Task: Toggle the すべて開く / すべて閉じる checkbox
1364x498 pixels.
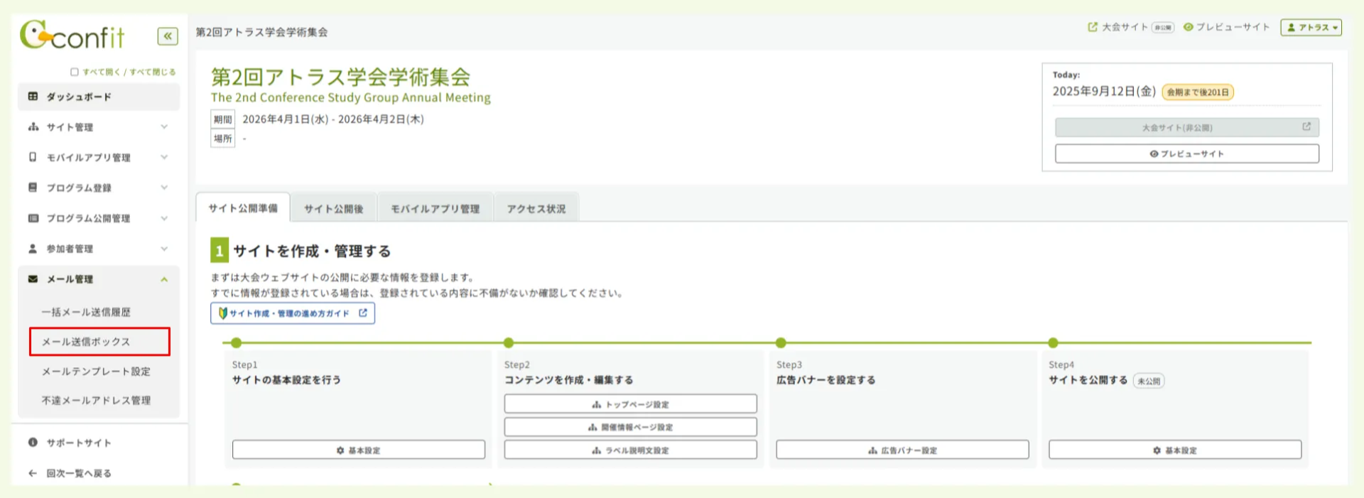Action: click(75, 72)
